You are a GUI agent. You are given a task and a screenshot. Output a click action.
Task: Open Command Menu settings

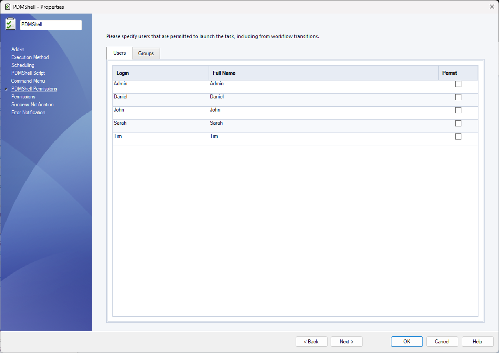click(x=28, y=81)
